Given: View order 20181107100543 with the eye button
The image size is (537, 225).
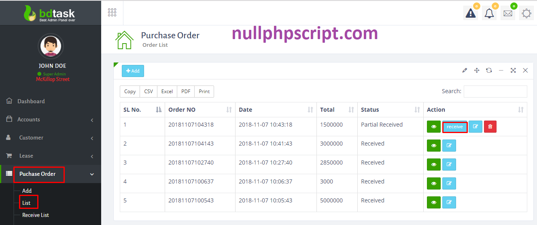Looking at the screenshot, I should 434,202.
